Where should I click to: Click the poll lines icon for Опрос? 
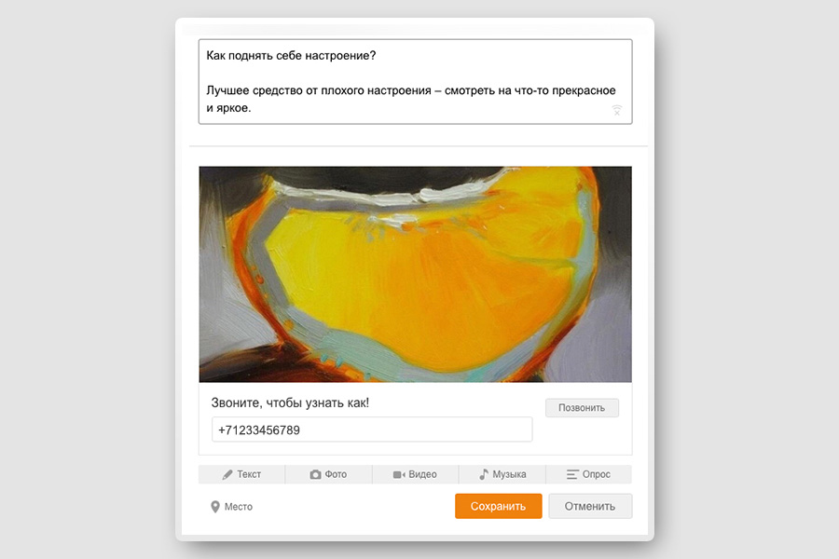tap(572, 474)
